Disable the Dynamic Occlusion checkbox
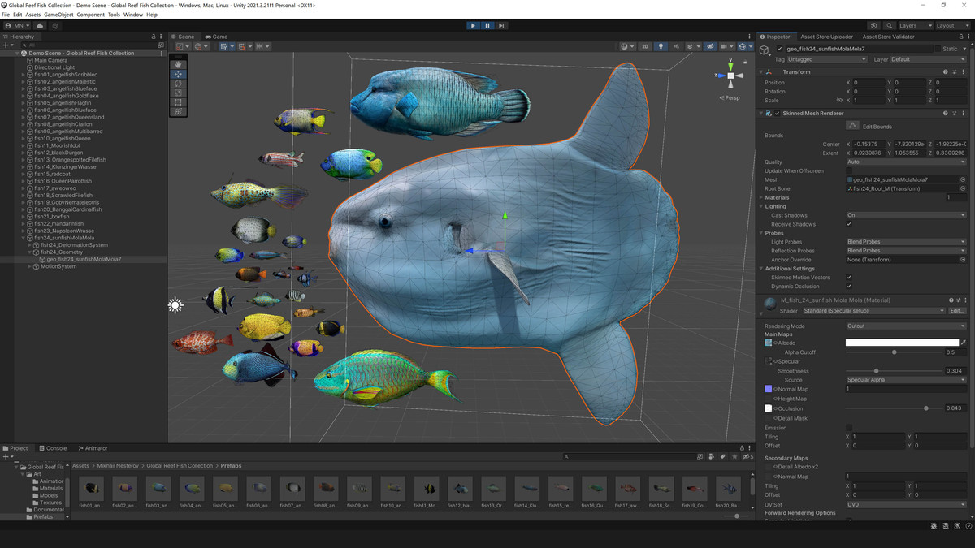The height and width of the screenshot is (548, 975). [848, 286]
